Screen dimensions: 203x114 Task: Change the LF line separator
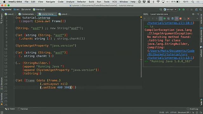(x=167, y=112)
